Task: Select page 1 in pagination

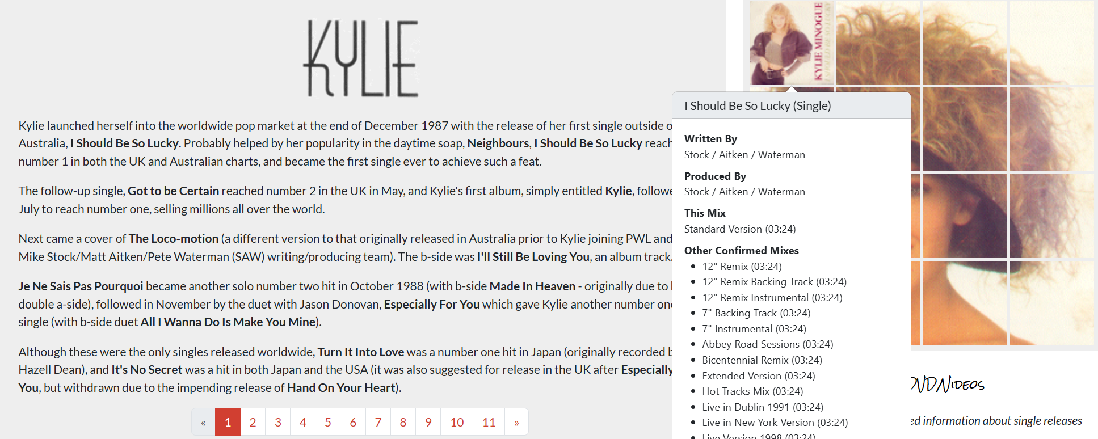Action: pos(228,422)
